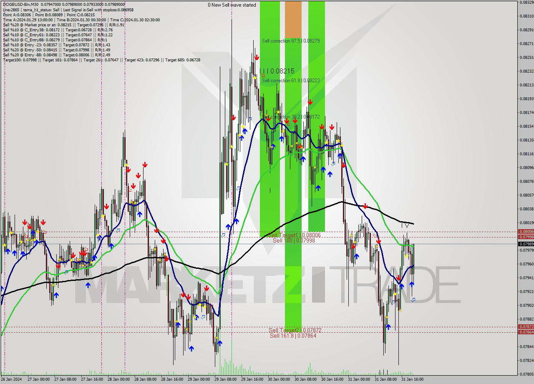This screenshot has width=534, height=384.
Task: Click the 0.08174 price axis label
Action: pos(527,112)
